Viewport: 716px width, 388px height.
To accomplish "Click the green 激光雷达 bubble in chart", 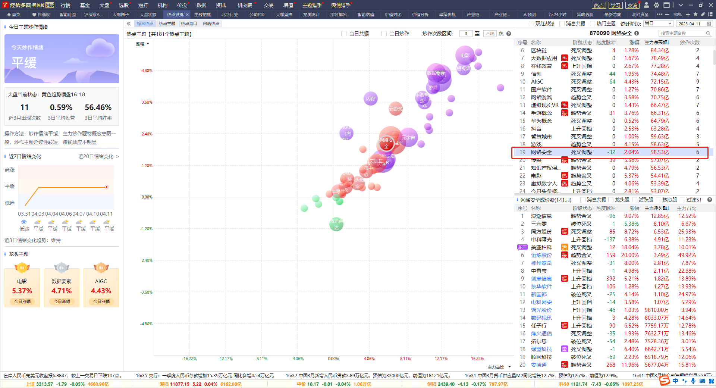I will click(x=336, y=224).
